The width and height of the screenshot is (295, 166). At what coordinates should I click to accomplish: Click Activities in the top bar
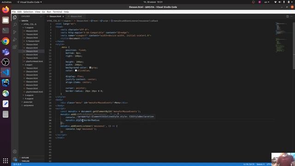[x=6, y=2]
